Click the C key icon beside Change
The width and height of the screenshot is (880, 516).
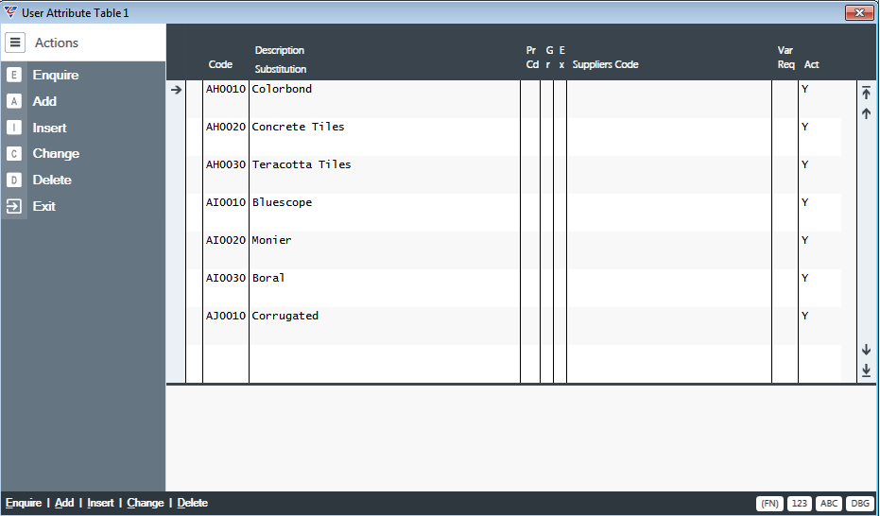14,153
